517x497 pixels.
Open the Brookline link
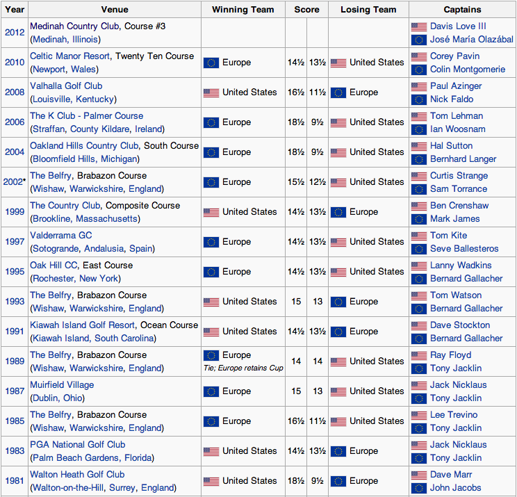pos(51,219)
